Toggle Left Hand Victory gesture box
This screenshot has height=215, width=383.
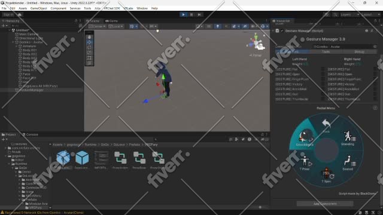coord(323,84)
